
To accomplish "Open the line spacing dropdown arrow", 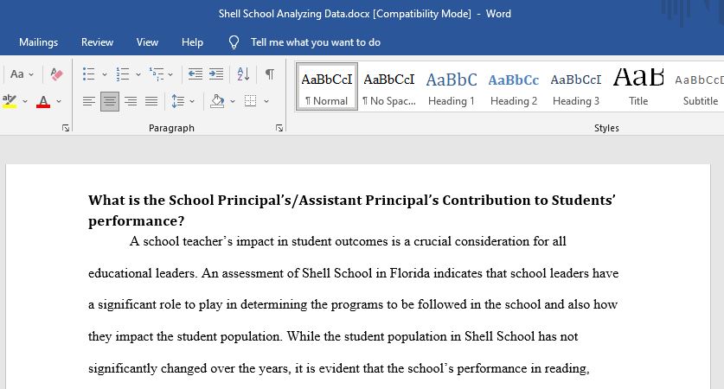I will [x=192, y=101].
